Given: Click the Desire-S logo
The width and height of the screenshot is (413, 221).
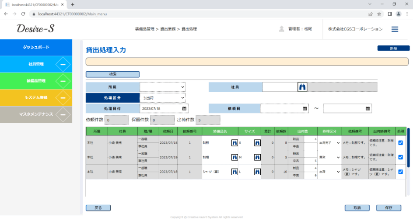Looking at the screenshot, I should (x=35, y=28).
